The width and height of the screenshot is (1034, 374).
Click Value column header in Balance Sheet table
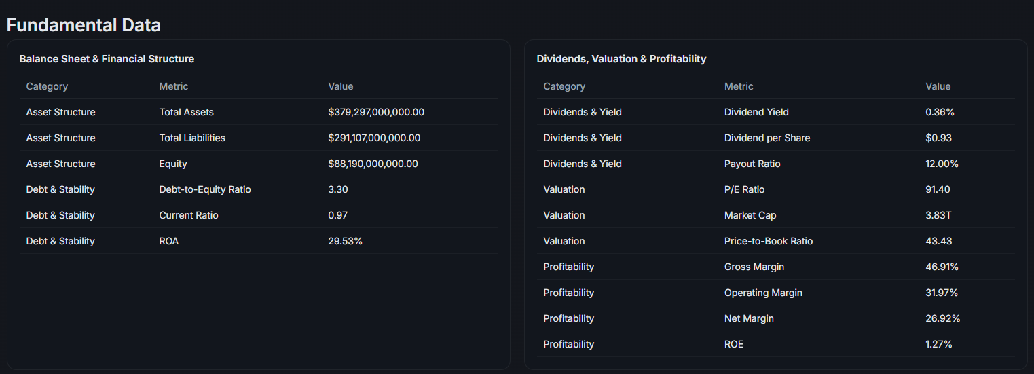(x=340, y=86)
